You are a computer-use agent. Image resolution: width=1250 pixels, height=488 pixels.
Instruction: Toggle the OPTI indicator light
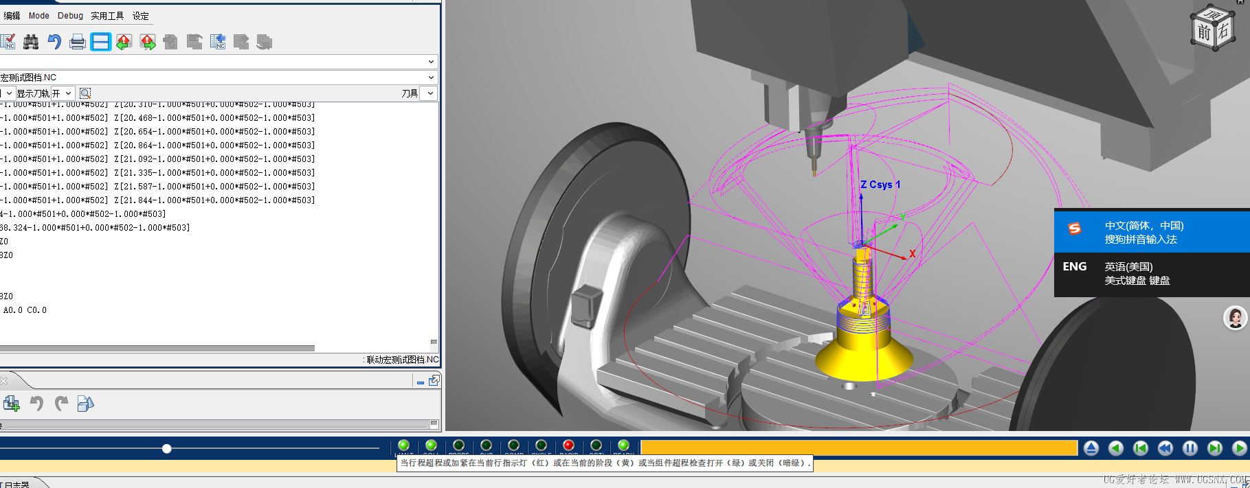[596, 445]
